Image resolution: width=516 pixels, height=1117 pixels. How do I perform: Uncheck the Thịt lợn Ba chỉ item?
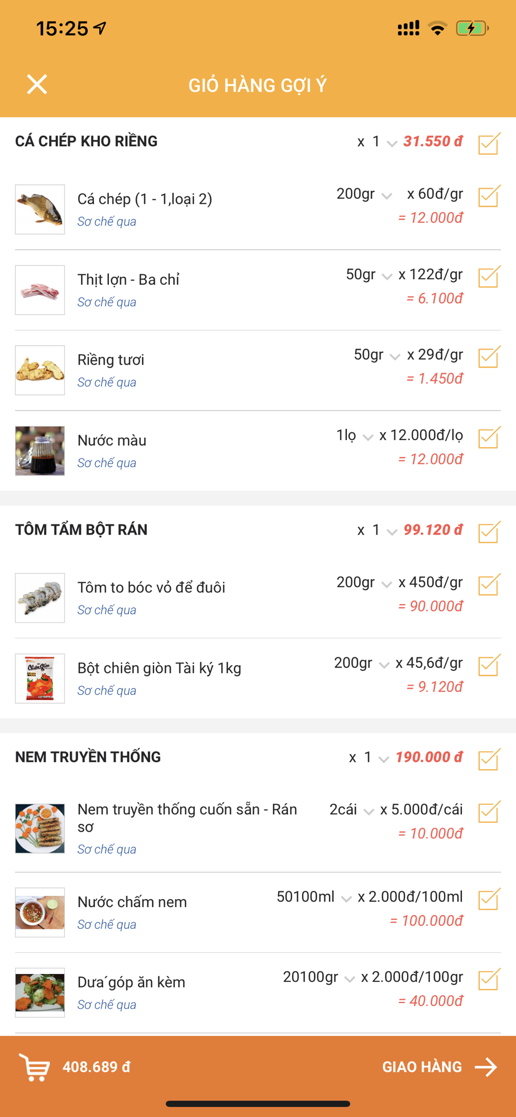[489, 276]
